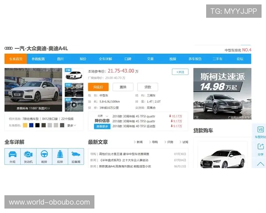Viewport: 266px width, 213px height.
Task: Open the 后备箱 trunk icon
Action: click(x=76, y=156)
